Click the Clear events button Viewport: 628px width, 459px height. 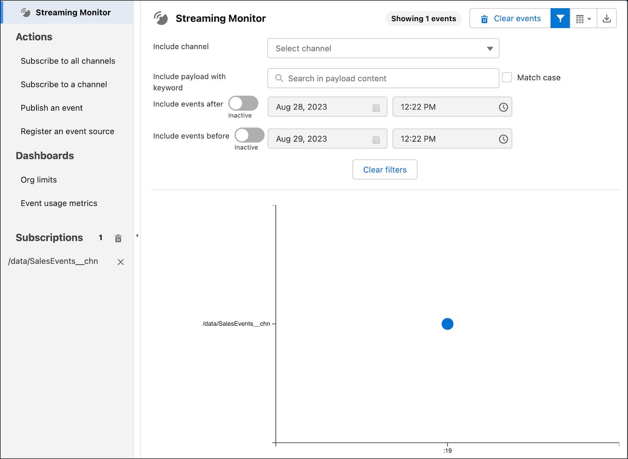point(510,18)
